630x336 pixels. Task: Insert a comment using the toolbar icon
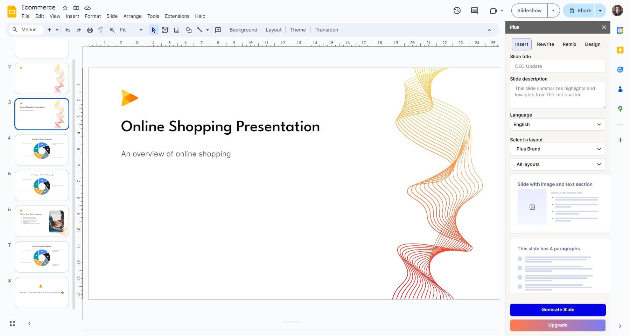pos(218,30)
